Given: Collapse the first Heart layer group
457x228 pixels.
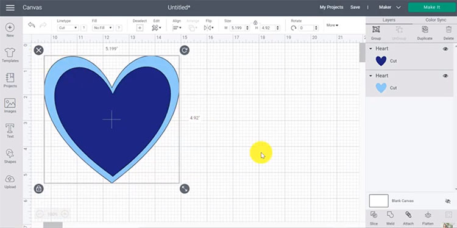Looking at the screenshot, I should coord(370,49).
